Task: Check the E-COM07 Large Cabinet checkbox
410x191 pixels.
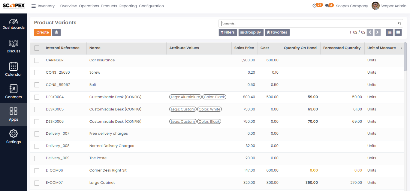Action: point(37,183)
